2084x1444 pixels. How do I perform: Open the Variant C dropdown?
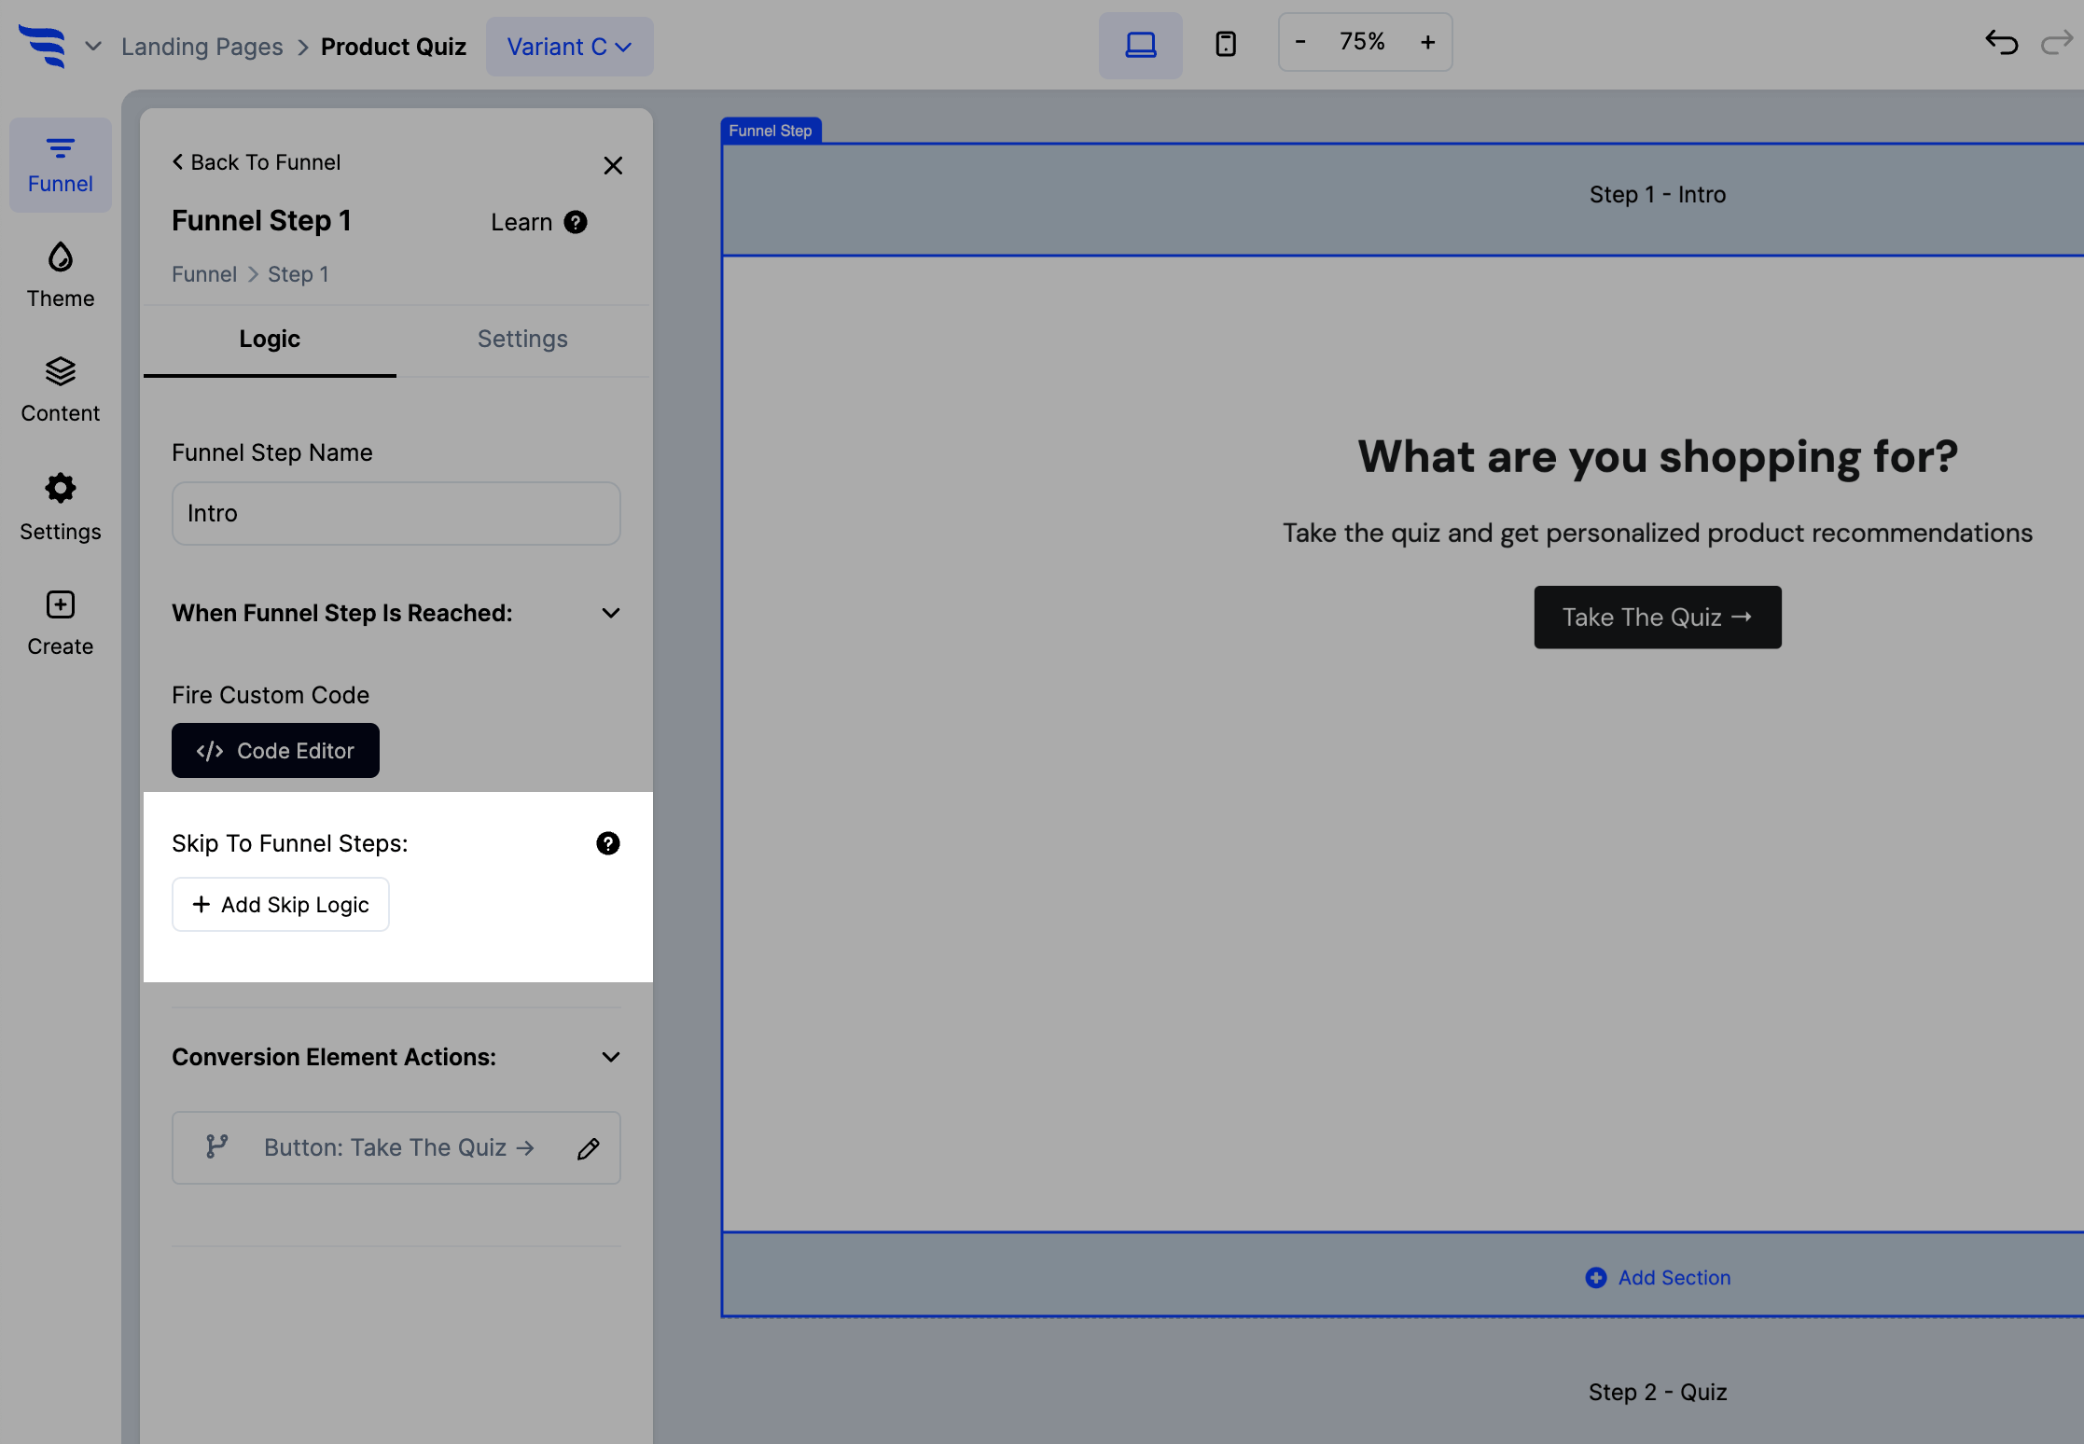pyautogui.click(x=569, y=47)
